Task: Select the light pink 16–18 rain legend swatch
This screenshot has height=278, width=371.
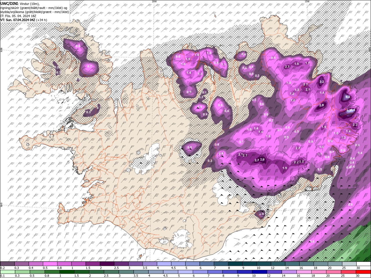Action: pyautogui.click(x=304, y=272)
